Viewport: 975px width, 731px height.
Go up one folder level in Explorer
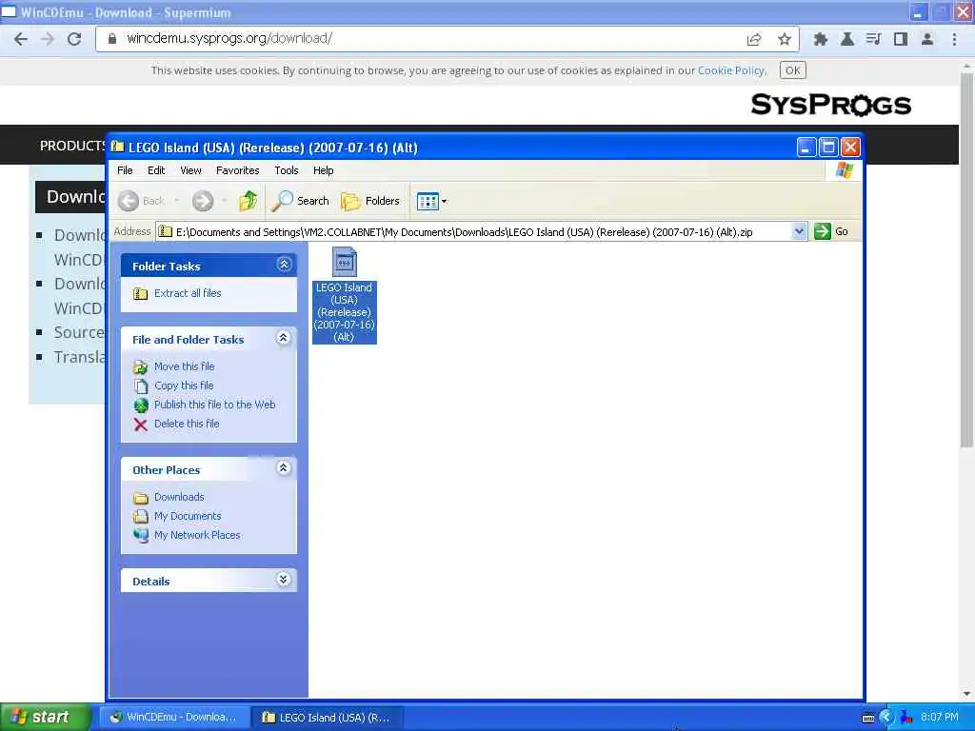[249, 201]
